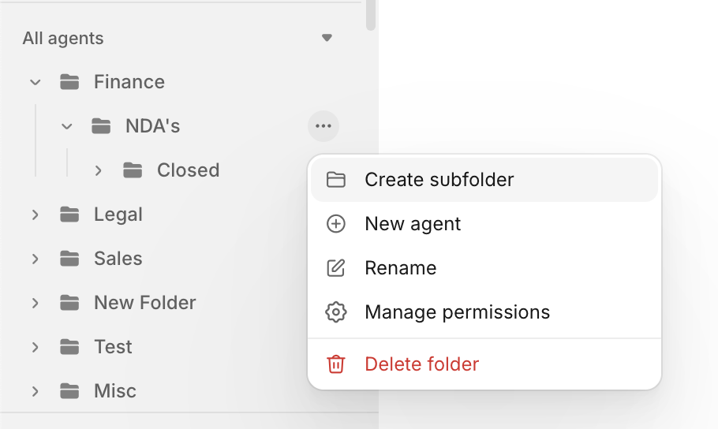Screen dimensions: 718x429
Task: Select the Misc folder label
Action: pos(115,391)
